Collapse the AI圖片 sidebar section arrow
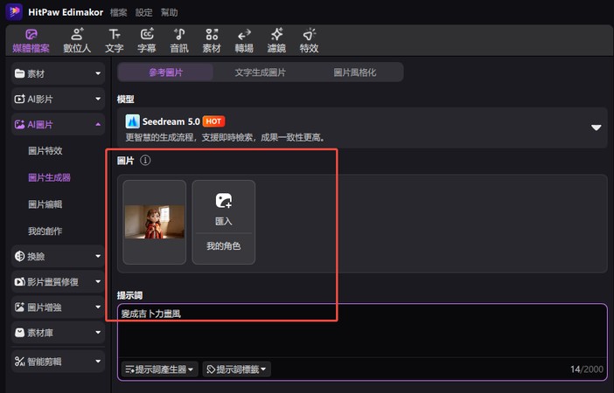 tap(98, 124)
